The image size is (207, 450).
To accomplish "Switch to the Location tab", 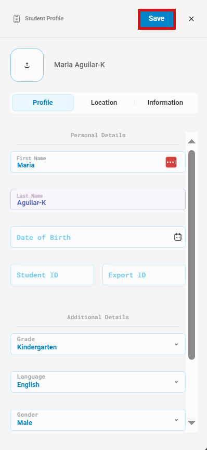I will 104,103.
